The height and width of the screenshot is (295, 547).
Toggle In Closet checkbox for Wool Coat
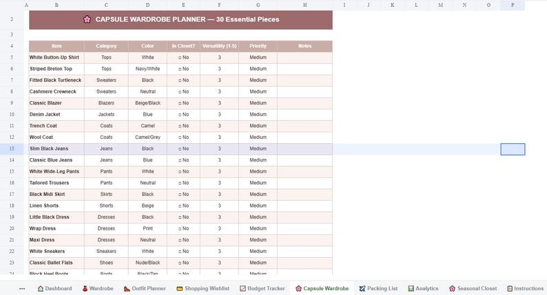click(180, 138)
